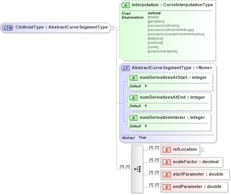The height and width of the screenshot is (195, 231).
Task: Select the [geodesic] enumeration
Action: (x=156, y=21)
